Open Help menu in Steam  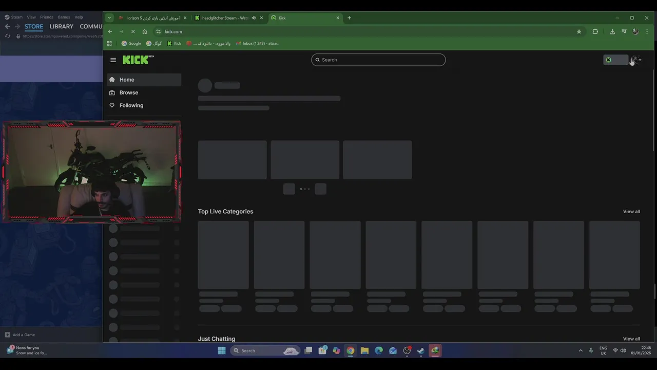pos(79,17)
